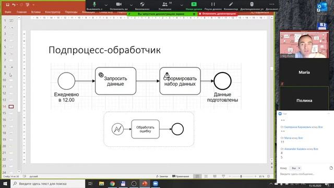This screenshot has height=188, width=334.
Task: Click the slide title Подпроцесс-обработчик
Action: [x=104, y=50]
